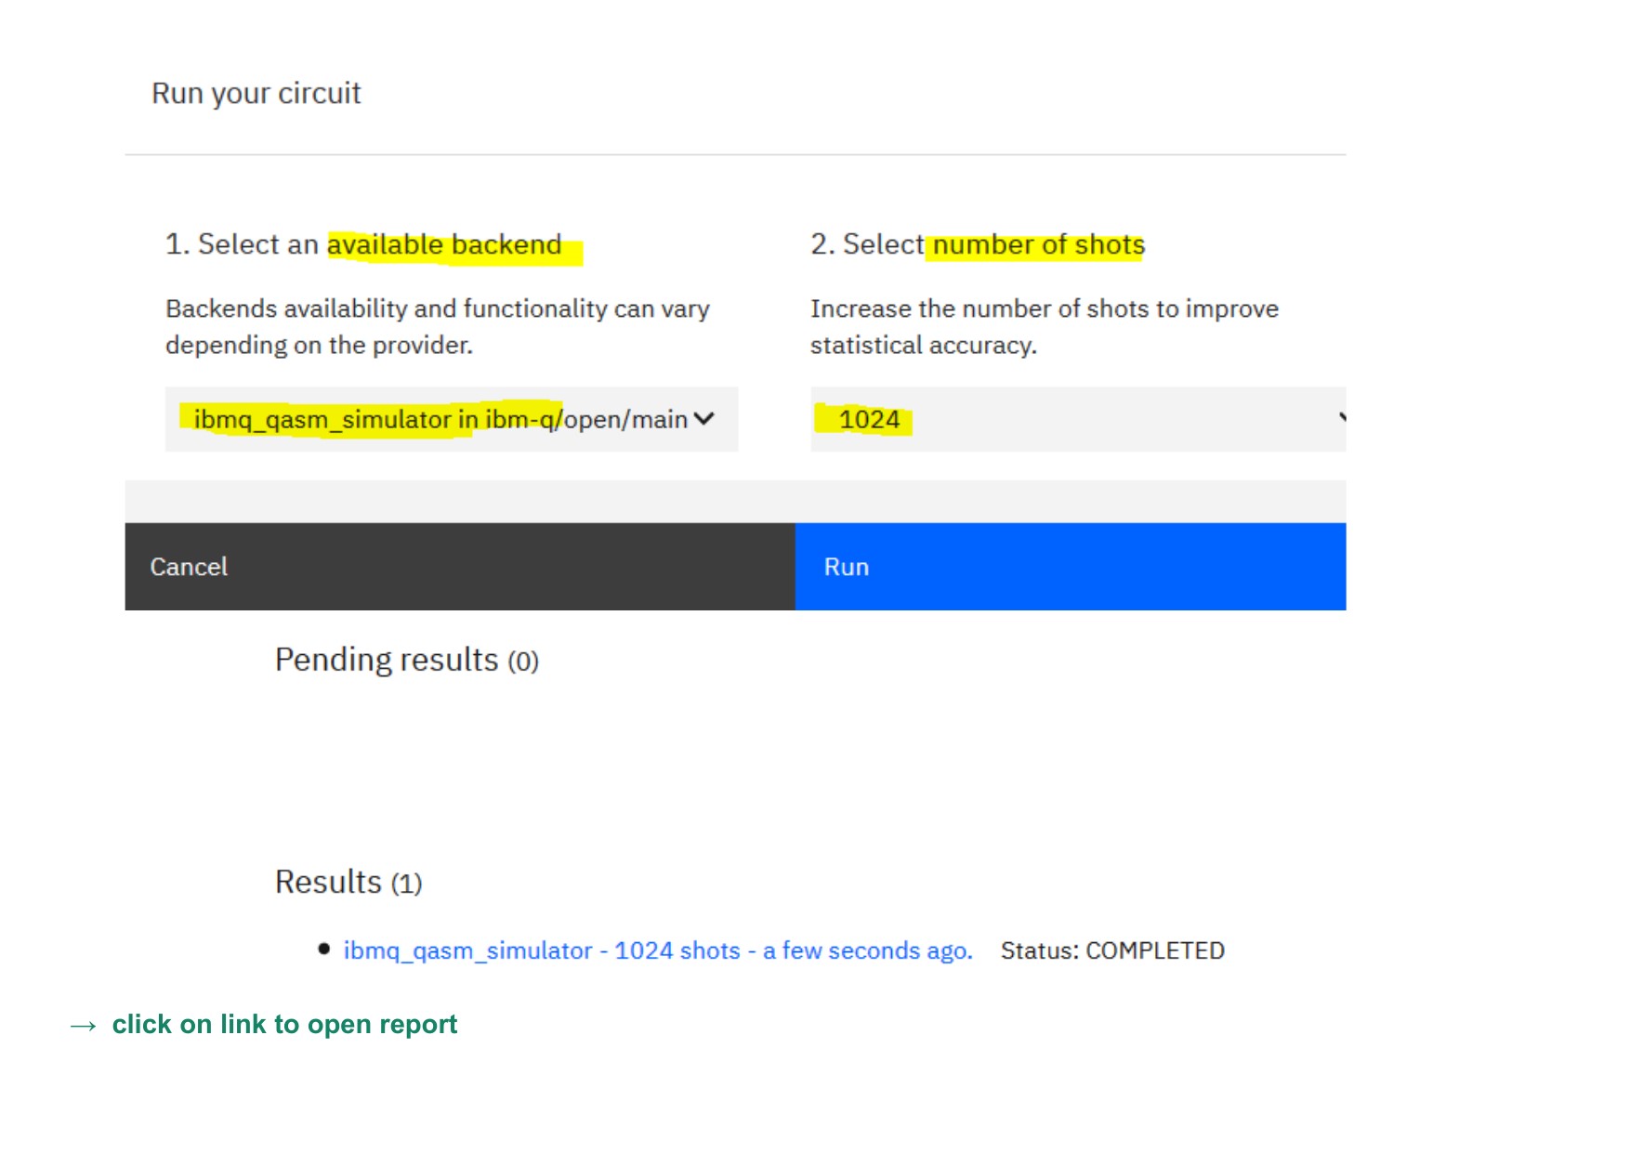This screenshot has height=1153, width=1630.
Task: Open the number of shots dropdown
Action: pyautogui.click(x=1076, y=419)
